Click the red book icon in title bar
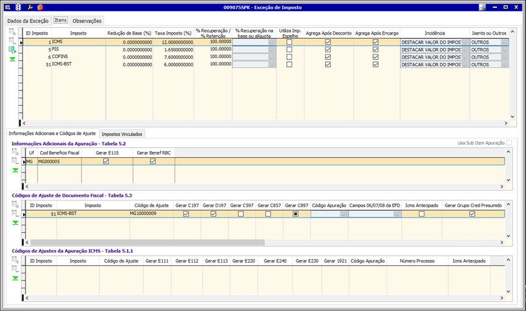 tap(40, 7)
